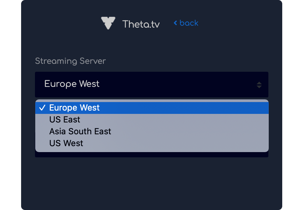The image size is (303, 210).
Task: Dismiss dropdown by clicking empty panel area below
Action: pyautogui.click(x=152, y=183)
